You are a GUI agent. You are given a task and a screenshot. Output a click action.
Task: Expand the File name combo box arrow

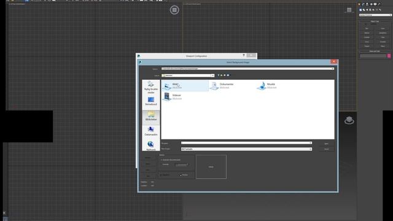311,143
